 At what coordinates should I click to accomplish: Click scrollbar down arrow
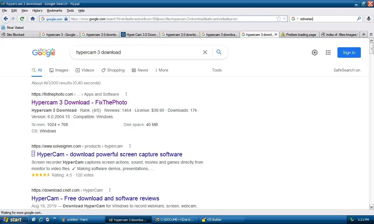[372, 207]
